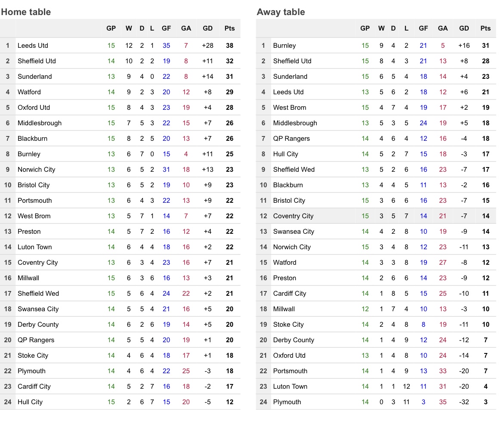
Task: Click the Home table heading
Action: pos(26,12)
